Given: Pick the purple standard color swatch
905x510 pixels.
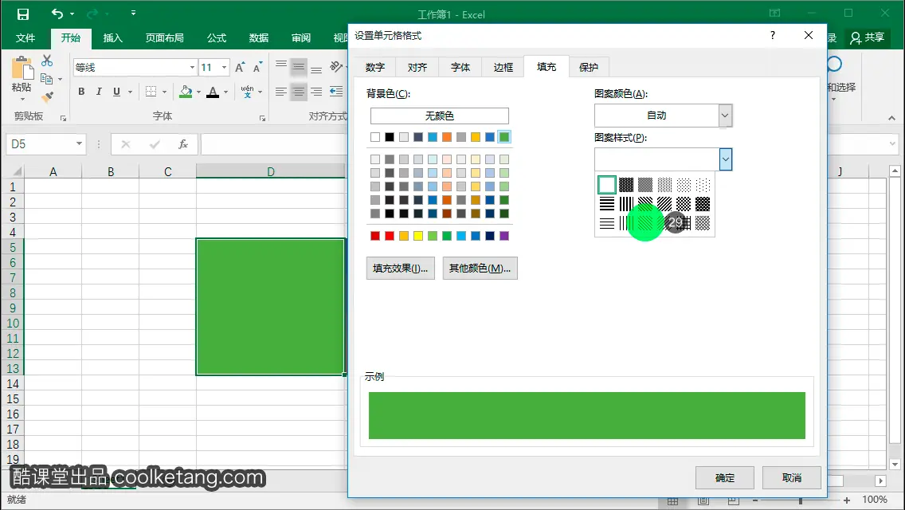Looking at the screenshot, I should point(503,236).
